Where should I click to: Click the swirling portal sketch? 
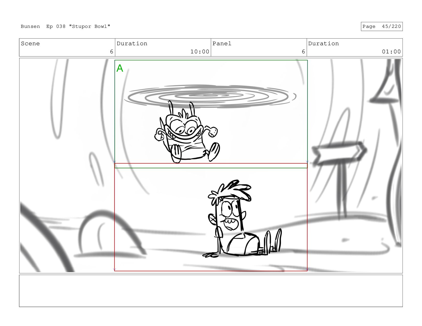(x=210, y=96)
